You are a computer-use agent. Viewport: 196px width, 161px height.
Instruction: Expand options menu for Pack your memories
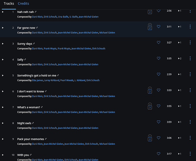point(190,138)
